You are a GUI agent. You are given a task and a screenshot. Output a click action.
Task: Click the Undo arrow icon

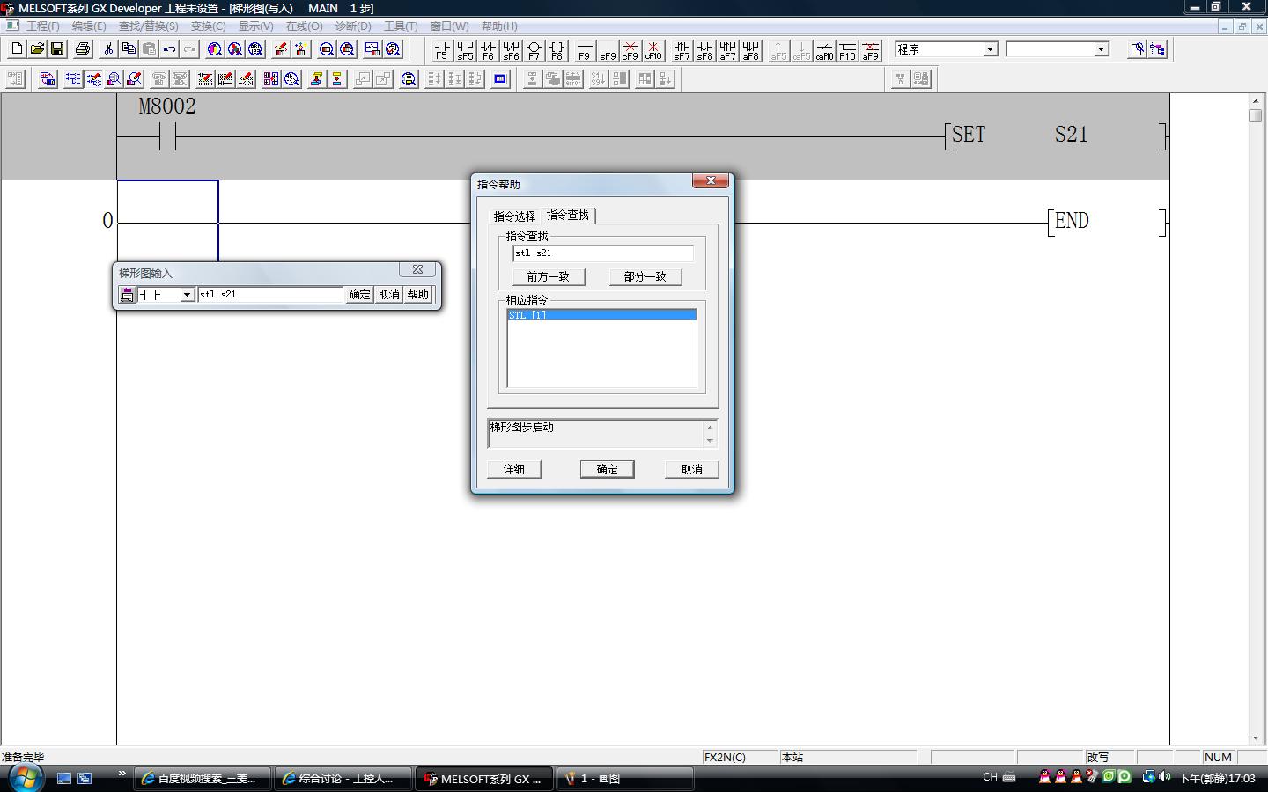point(169,49)
